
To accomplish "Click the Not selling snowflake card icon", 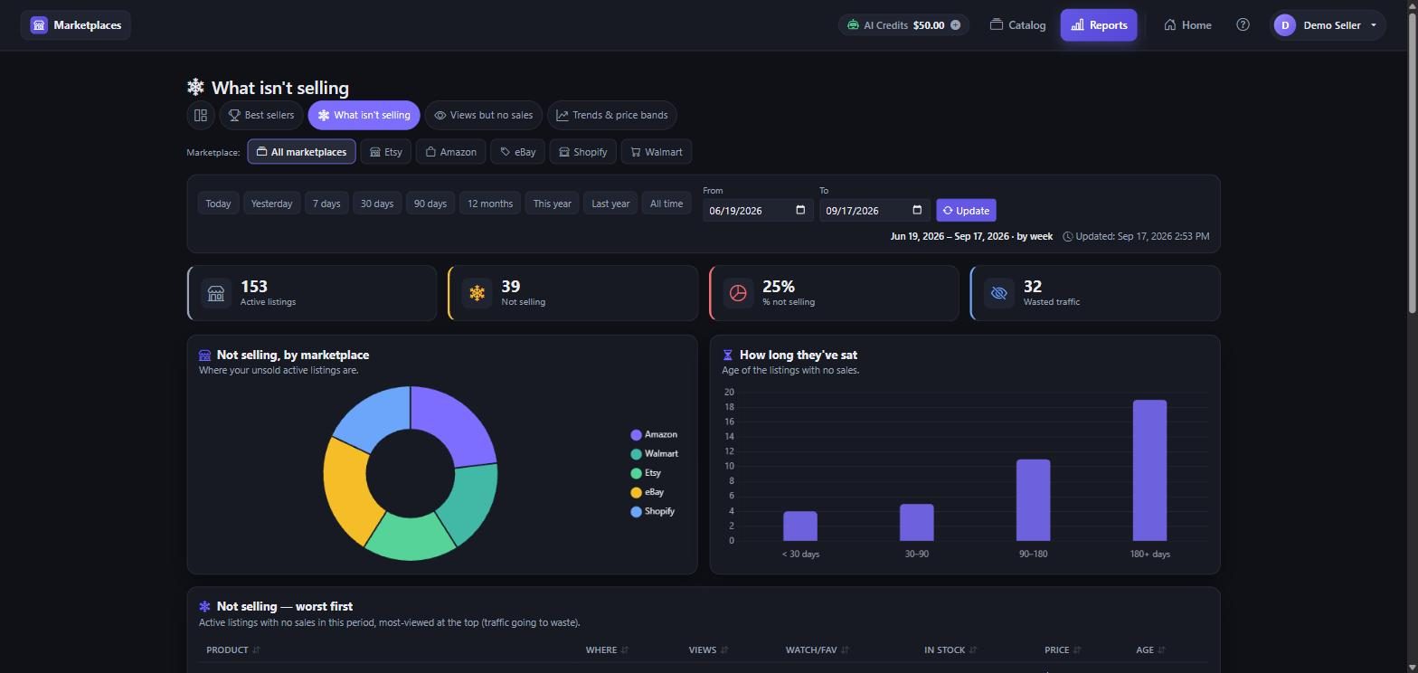I will point(477,293).
